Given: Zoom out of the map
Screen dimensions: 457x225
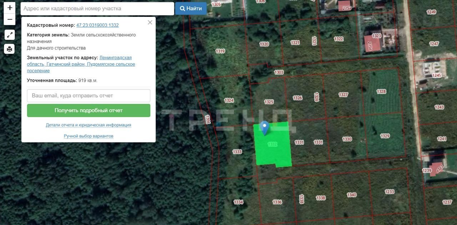Looking at the screenshot, I should pyautogui.click(x=10, y=19).
